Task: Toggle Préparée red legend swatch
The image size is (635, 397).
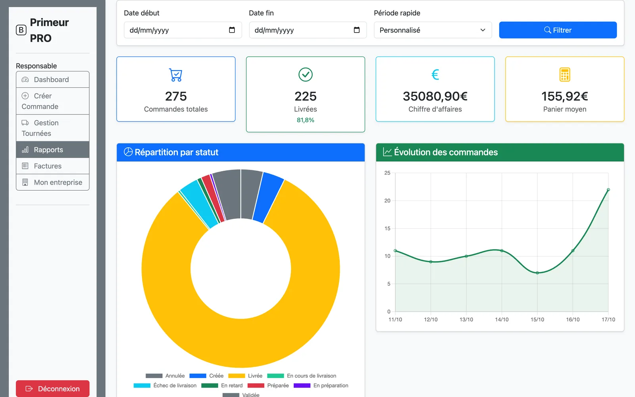Action: tap(256, 385)
